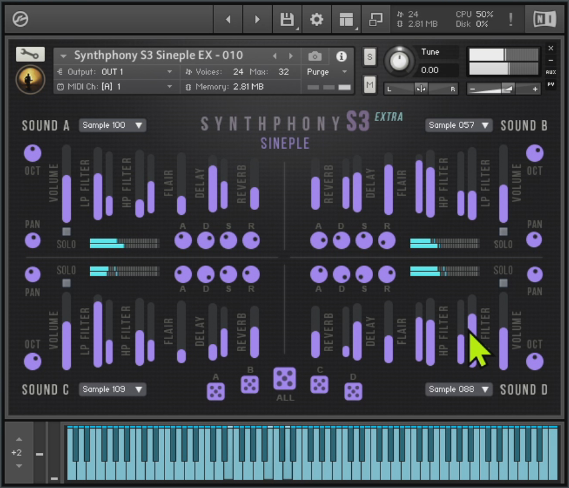Toggle Sound A SOLO checkbox
This screenshot has width=569, height=488.
[x=66, y=231]
